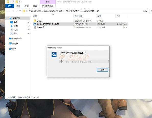Select 快速访问 in navigation pane
Viewport: 152px width, 118px height.
click(x=16, y=18)
